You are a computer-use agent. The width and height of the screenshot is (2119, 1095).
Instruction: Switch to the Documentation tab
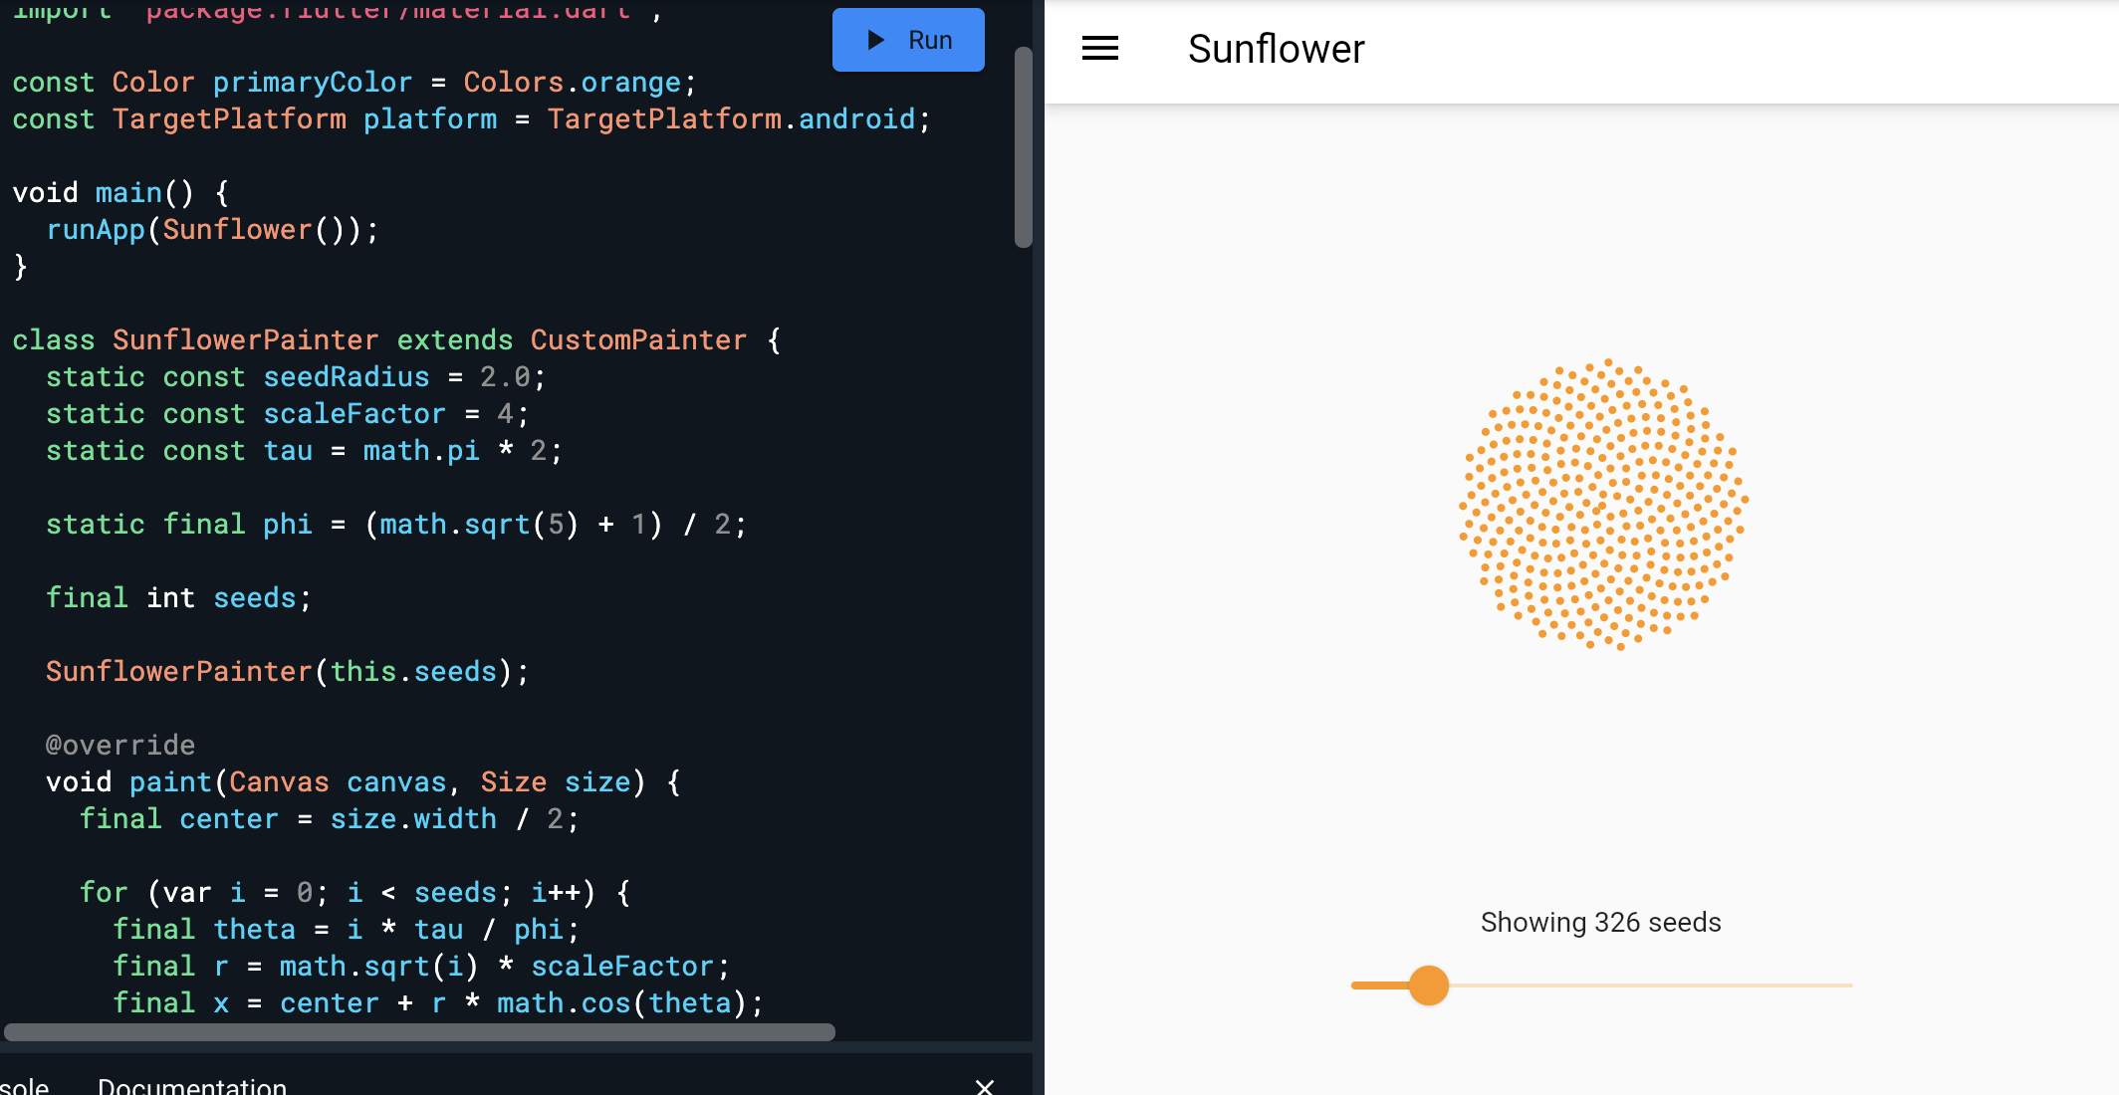tap(191, 1086)
